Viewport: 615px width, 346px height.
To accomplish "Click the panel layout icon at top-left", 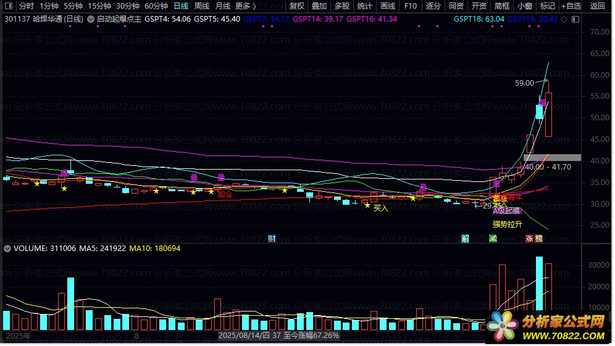I will (x=8, y=6).
